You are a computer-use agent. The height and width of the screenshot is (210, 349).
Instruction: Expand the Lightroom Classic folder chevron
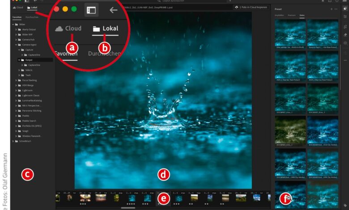(16, 96)
